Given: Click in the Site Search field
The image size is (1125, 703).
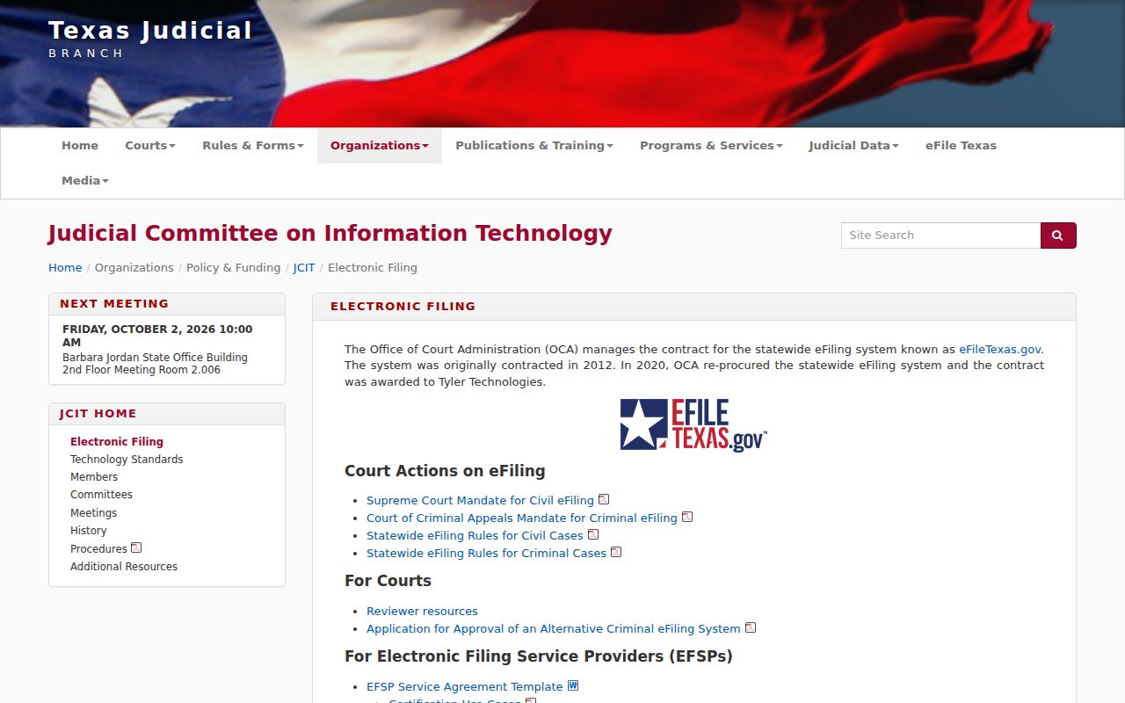Looking at the screenshot, I should (x=940, y=236).
